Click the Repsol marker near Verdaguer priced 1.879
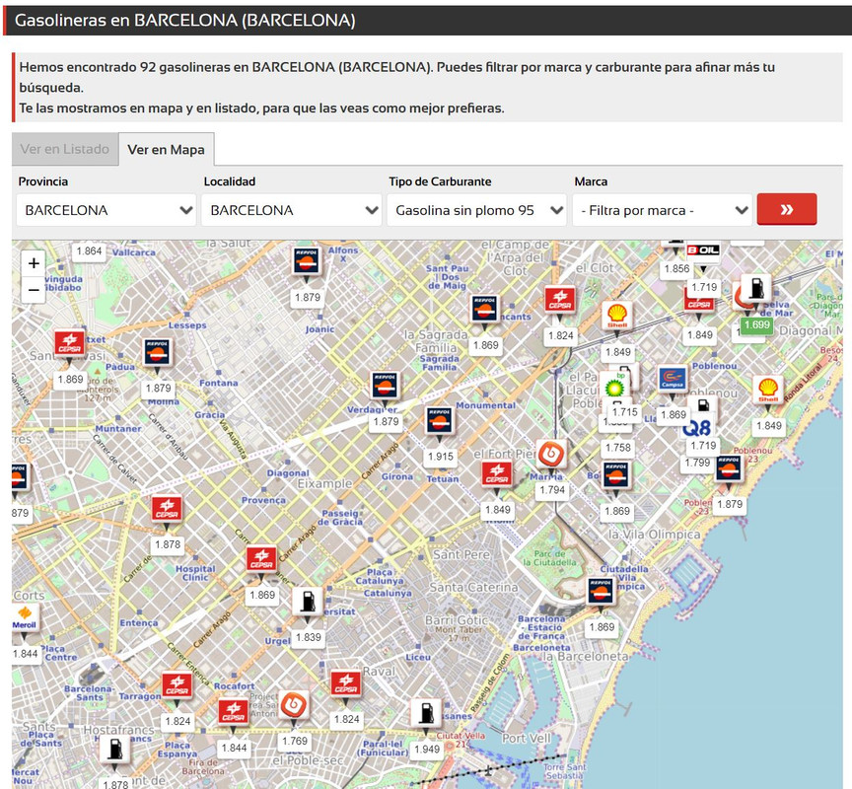This screenshot has width=852, height=789. (385, 386)
